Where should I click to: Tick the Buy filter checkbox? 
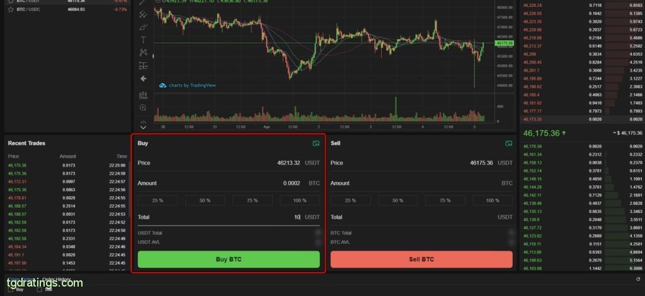point(10,290)
